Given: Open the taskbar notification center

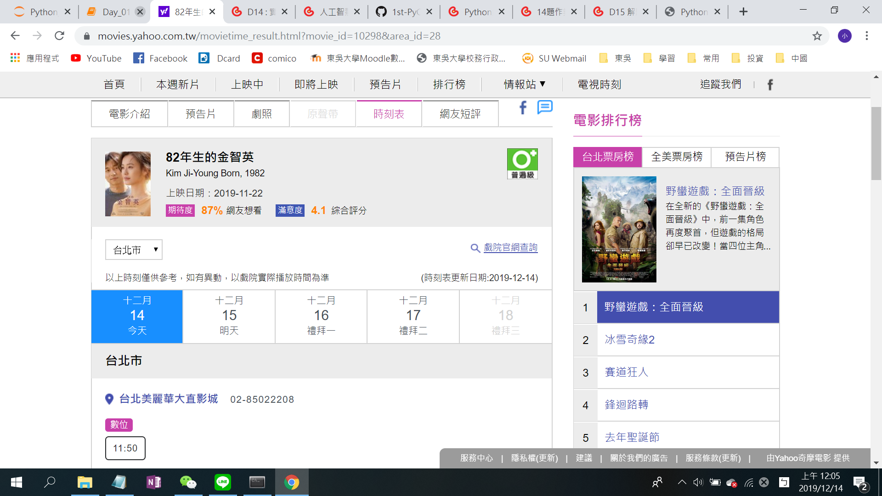Looking at the screenshot, I should pyautogui.click(x=859, y=482).
